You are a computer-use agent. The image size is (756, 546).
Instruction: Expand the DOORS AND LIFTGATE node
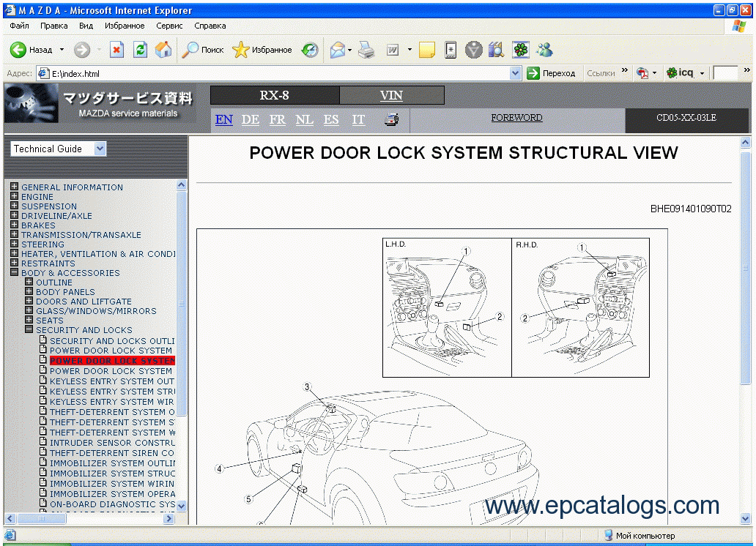(29, 301)
